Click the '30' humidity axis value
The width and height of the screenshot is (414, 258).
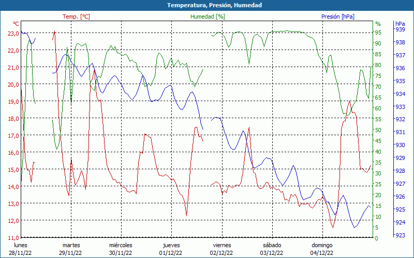(378, 173)
